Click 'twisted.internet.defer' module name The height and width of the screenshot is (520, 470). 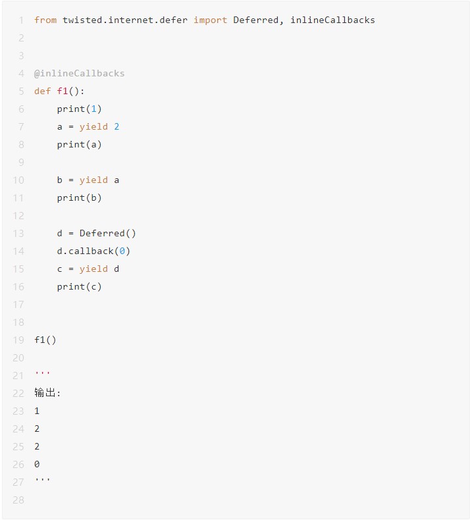pos(125,20)
